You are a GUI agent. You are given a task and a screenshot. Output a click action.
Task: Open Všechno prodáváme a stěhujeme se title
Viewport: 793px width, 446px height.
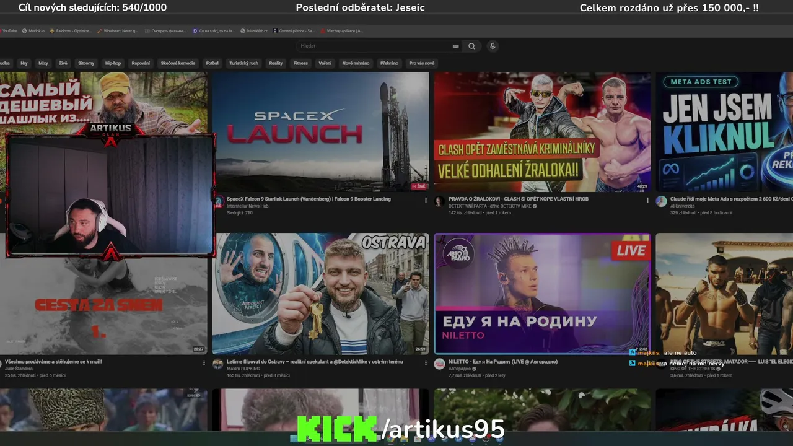53,361
